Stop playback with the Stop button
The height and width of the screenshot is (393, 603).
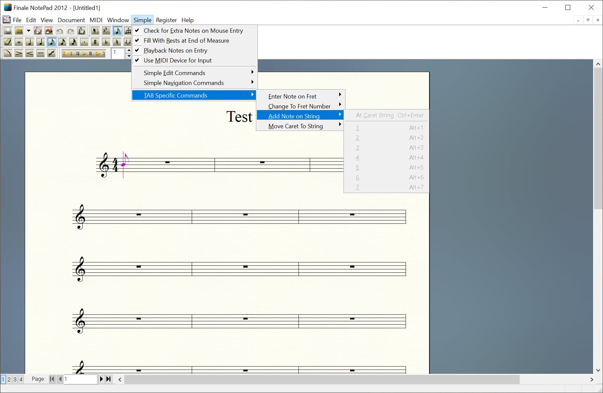pyautogui.click(x=77, y=54)
